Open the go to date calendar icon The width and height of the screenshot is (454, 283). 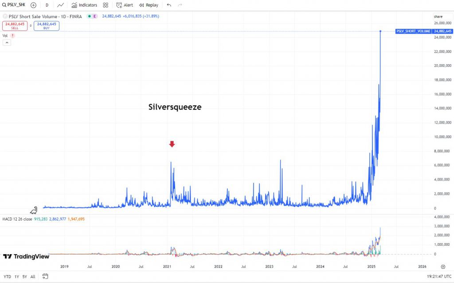[x=45, y=276]
